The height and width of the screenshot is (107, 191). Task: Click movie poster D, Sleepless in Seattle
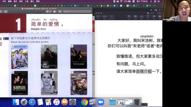[x=19, y=83]
